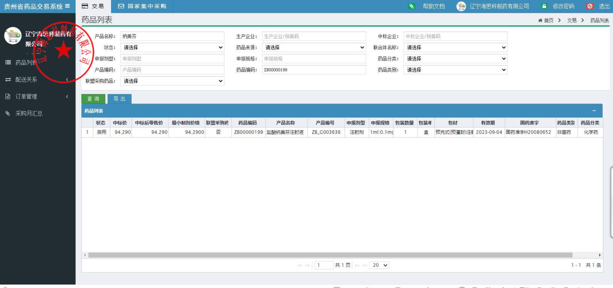
Task: Open the 联合体名称 dropdown
Action: click(x=455, y=48)
